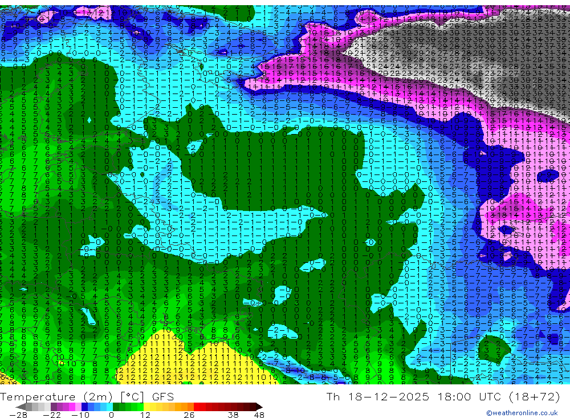This screenshot has height=418, width=570.
Task: Click the 48 legend label
Action: pos(259,415)
